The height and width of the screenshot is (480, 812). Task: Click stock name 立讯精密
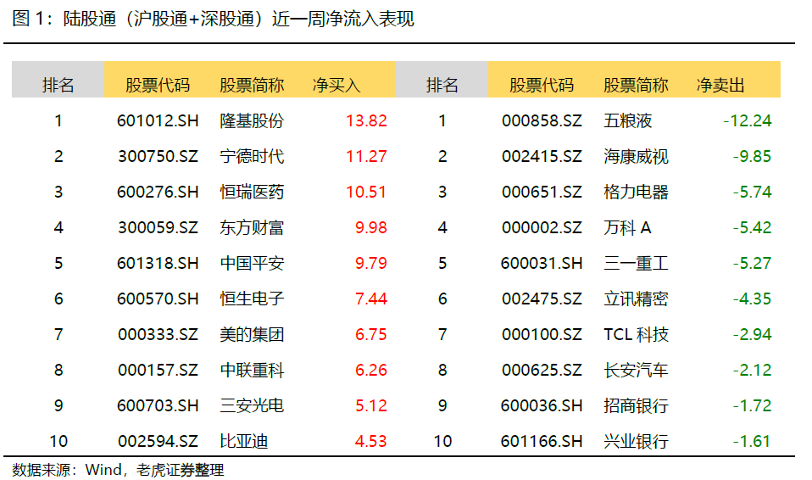pos(636,299)
